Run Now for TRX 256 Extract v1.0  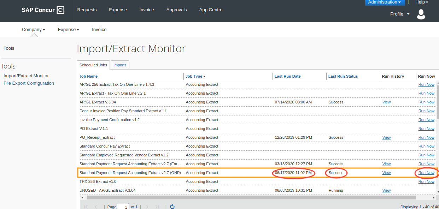coord(426,181)
